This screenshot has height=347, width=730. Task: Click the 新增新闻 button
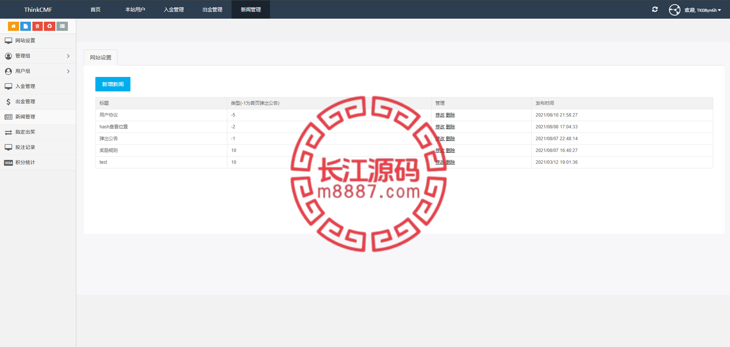(113, 84)
